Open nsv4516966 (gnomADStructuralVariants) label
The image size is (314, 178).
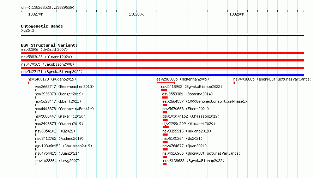(x=201, y=153)
